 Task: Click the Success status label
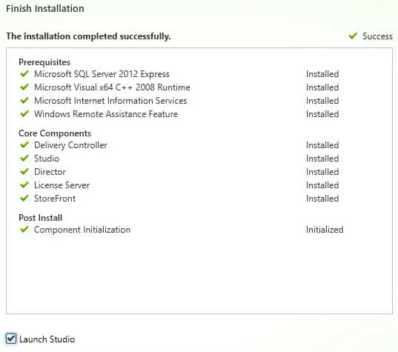(x=377, y=36)
